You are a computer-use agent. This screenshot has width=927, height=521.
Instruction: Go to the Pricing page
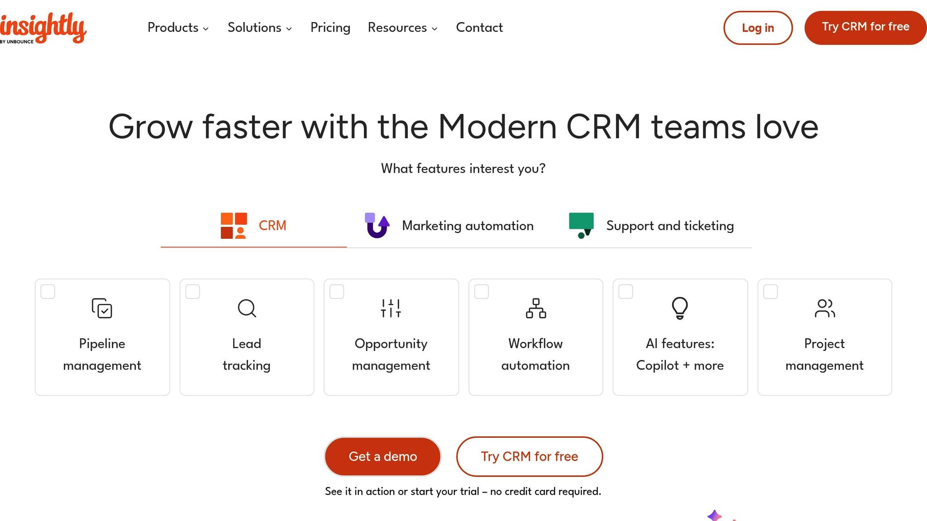(330, 28)
